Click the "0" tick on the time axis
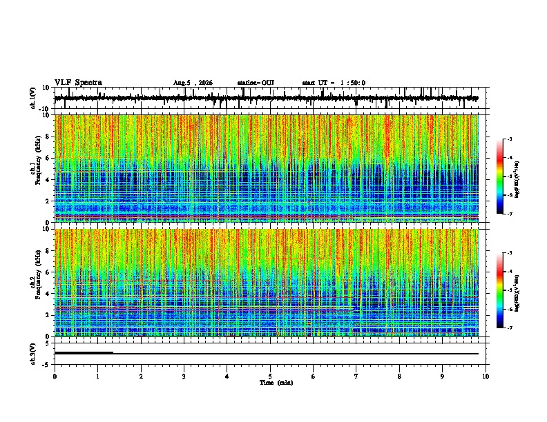Viewport: 547px width, 422px height. point(55,376)
